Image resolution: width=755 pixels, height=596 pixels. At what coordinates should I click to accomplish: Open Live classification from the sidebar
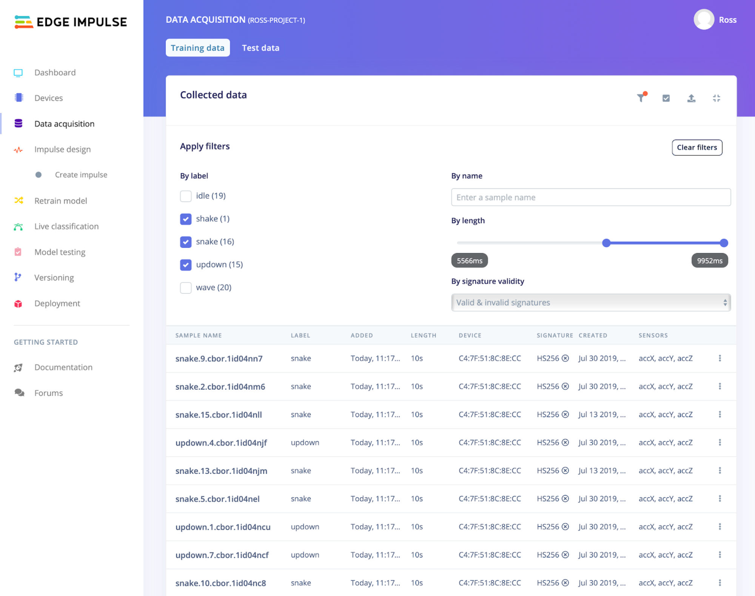click(x=66, y=226)
